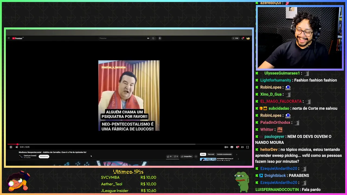Open YouTube notifications bell

[x=243, y=38]
